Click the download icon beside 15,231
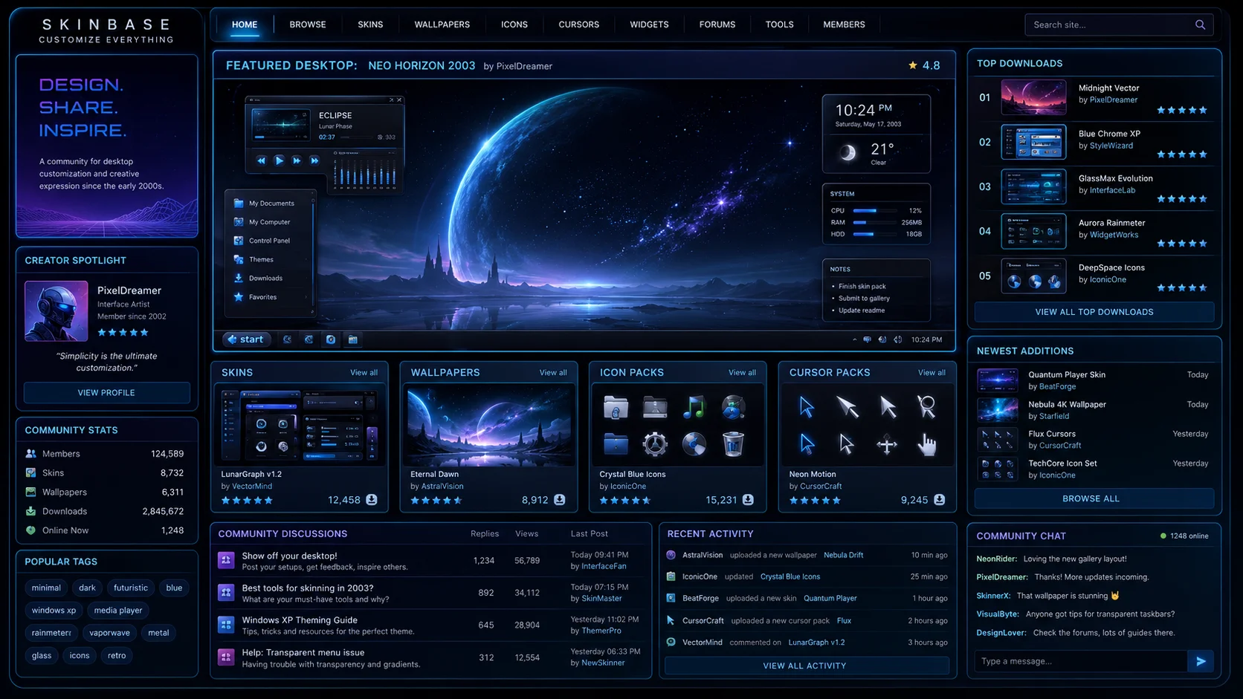1243x699 pixels. tap(749, 500)
